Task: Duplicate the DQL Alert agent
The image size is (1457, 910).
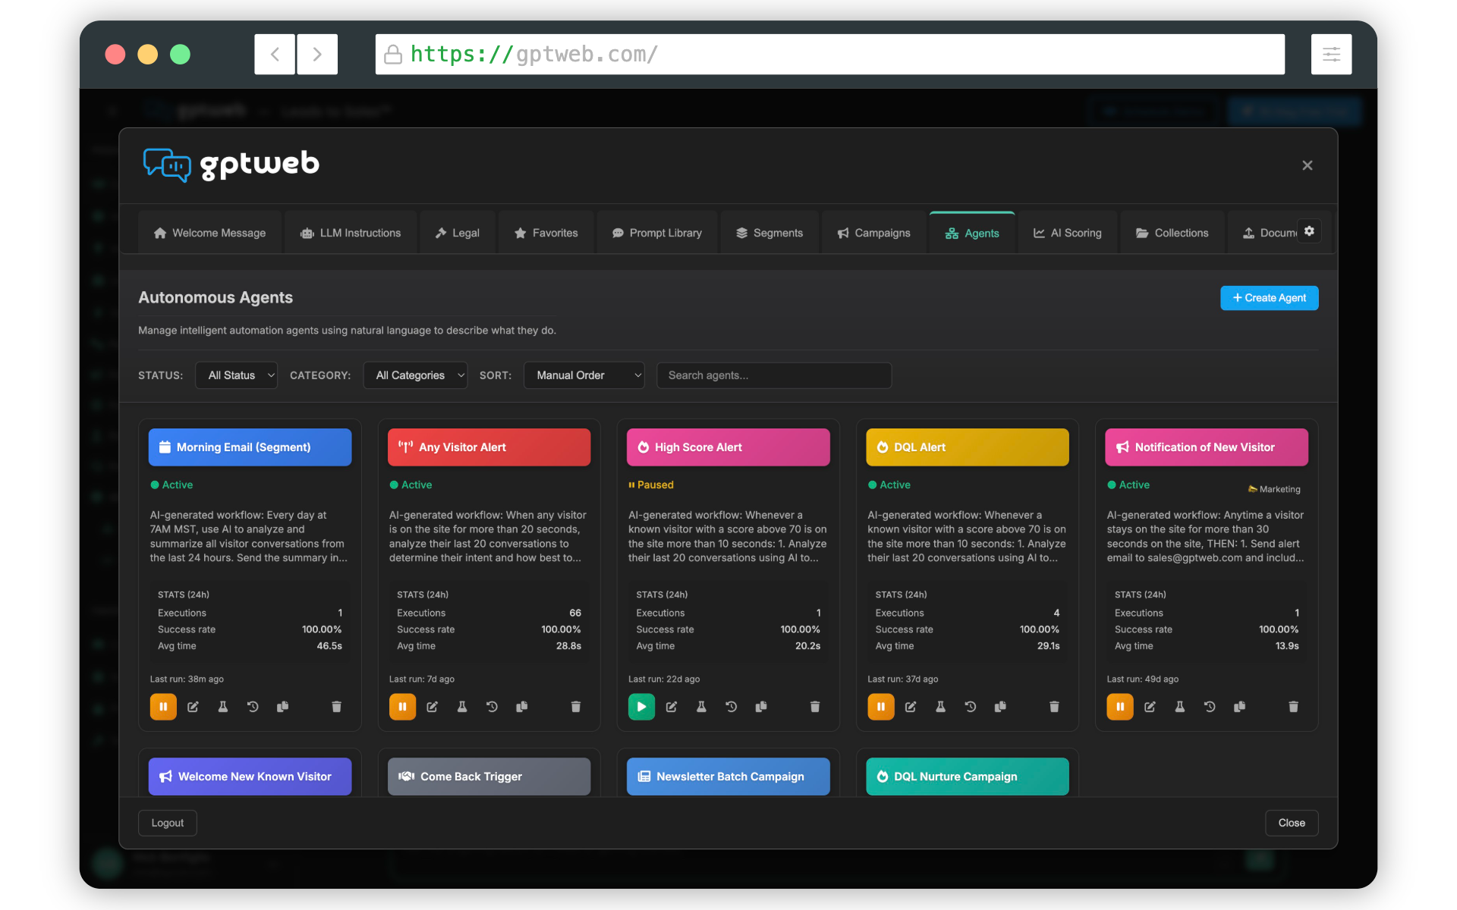Action: (x=1000, y=707)
